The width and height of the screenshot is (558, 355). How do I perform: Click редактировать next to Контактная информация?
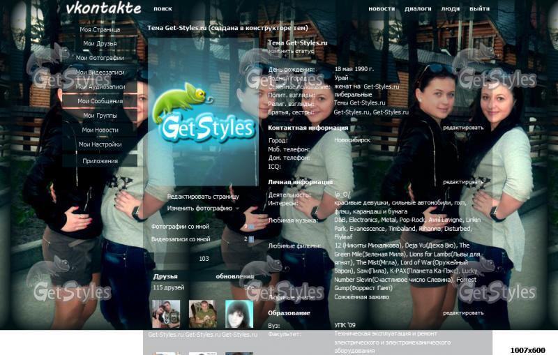click(x=462, y=128)
